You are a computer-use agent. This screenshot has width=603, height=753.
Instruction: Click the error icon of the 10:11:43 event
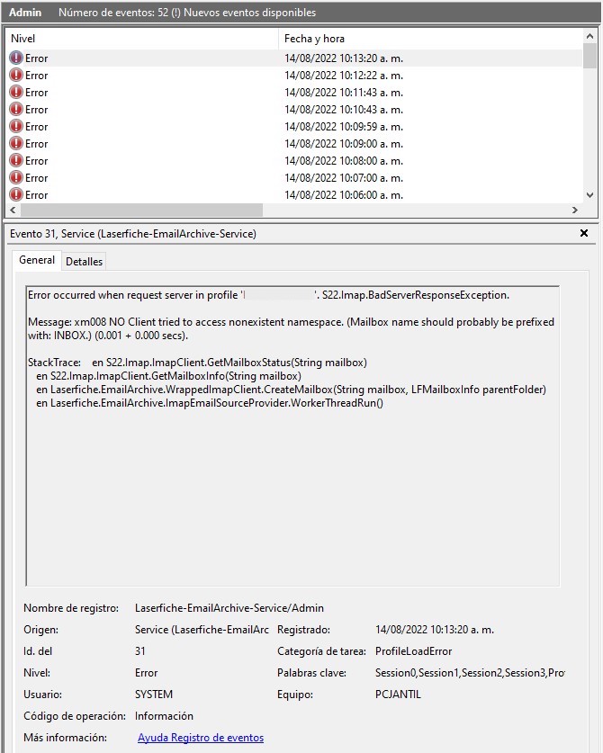pyautogui.click(x=16, y=92)
